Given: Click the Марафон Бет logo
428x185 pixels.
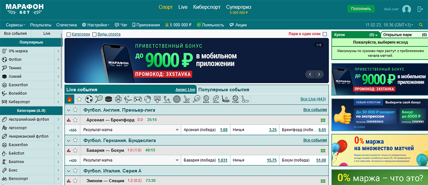Looking at the screenshot, I should pos(24,9).
